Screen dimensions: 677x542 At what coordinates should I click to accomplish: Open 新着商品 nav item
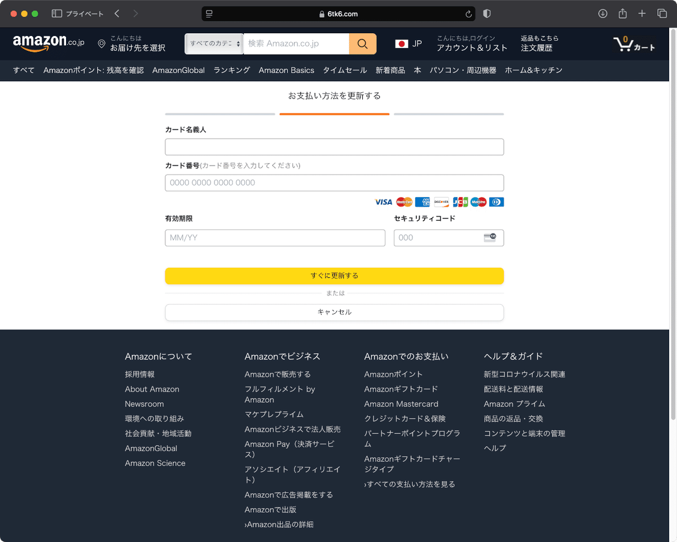[x=390, y=70]
